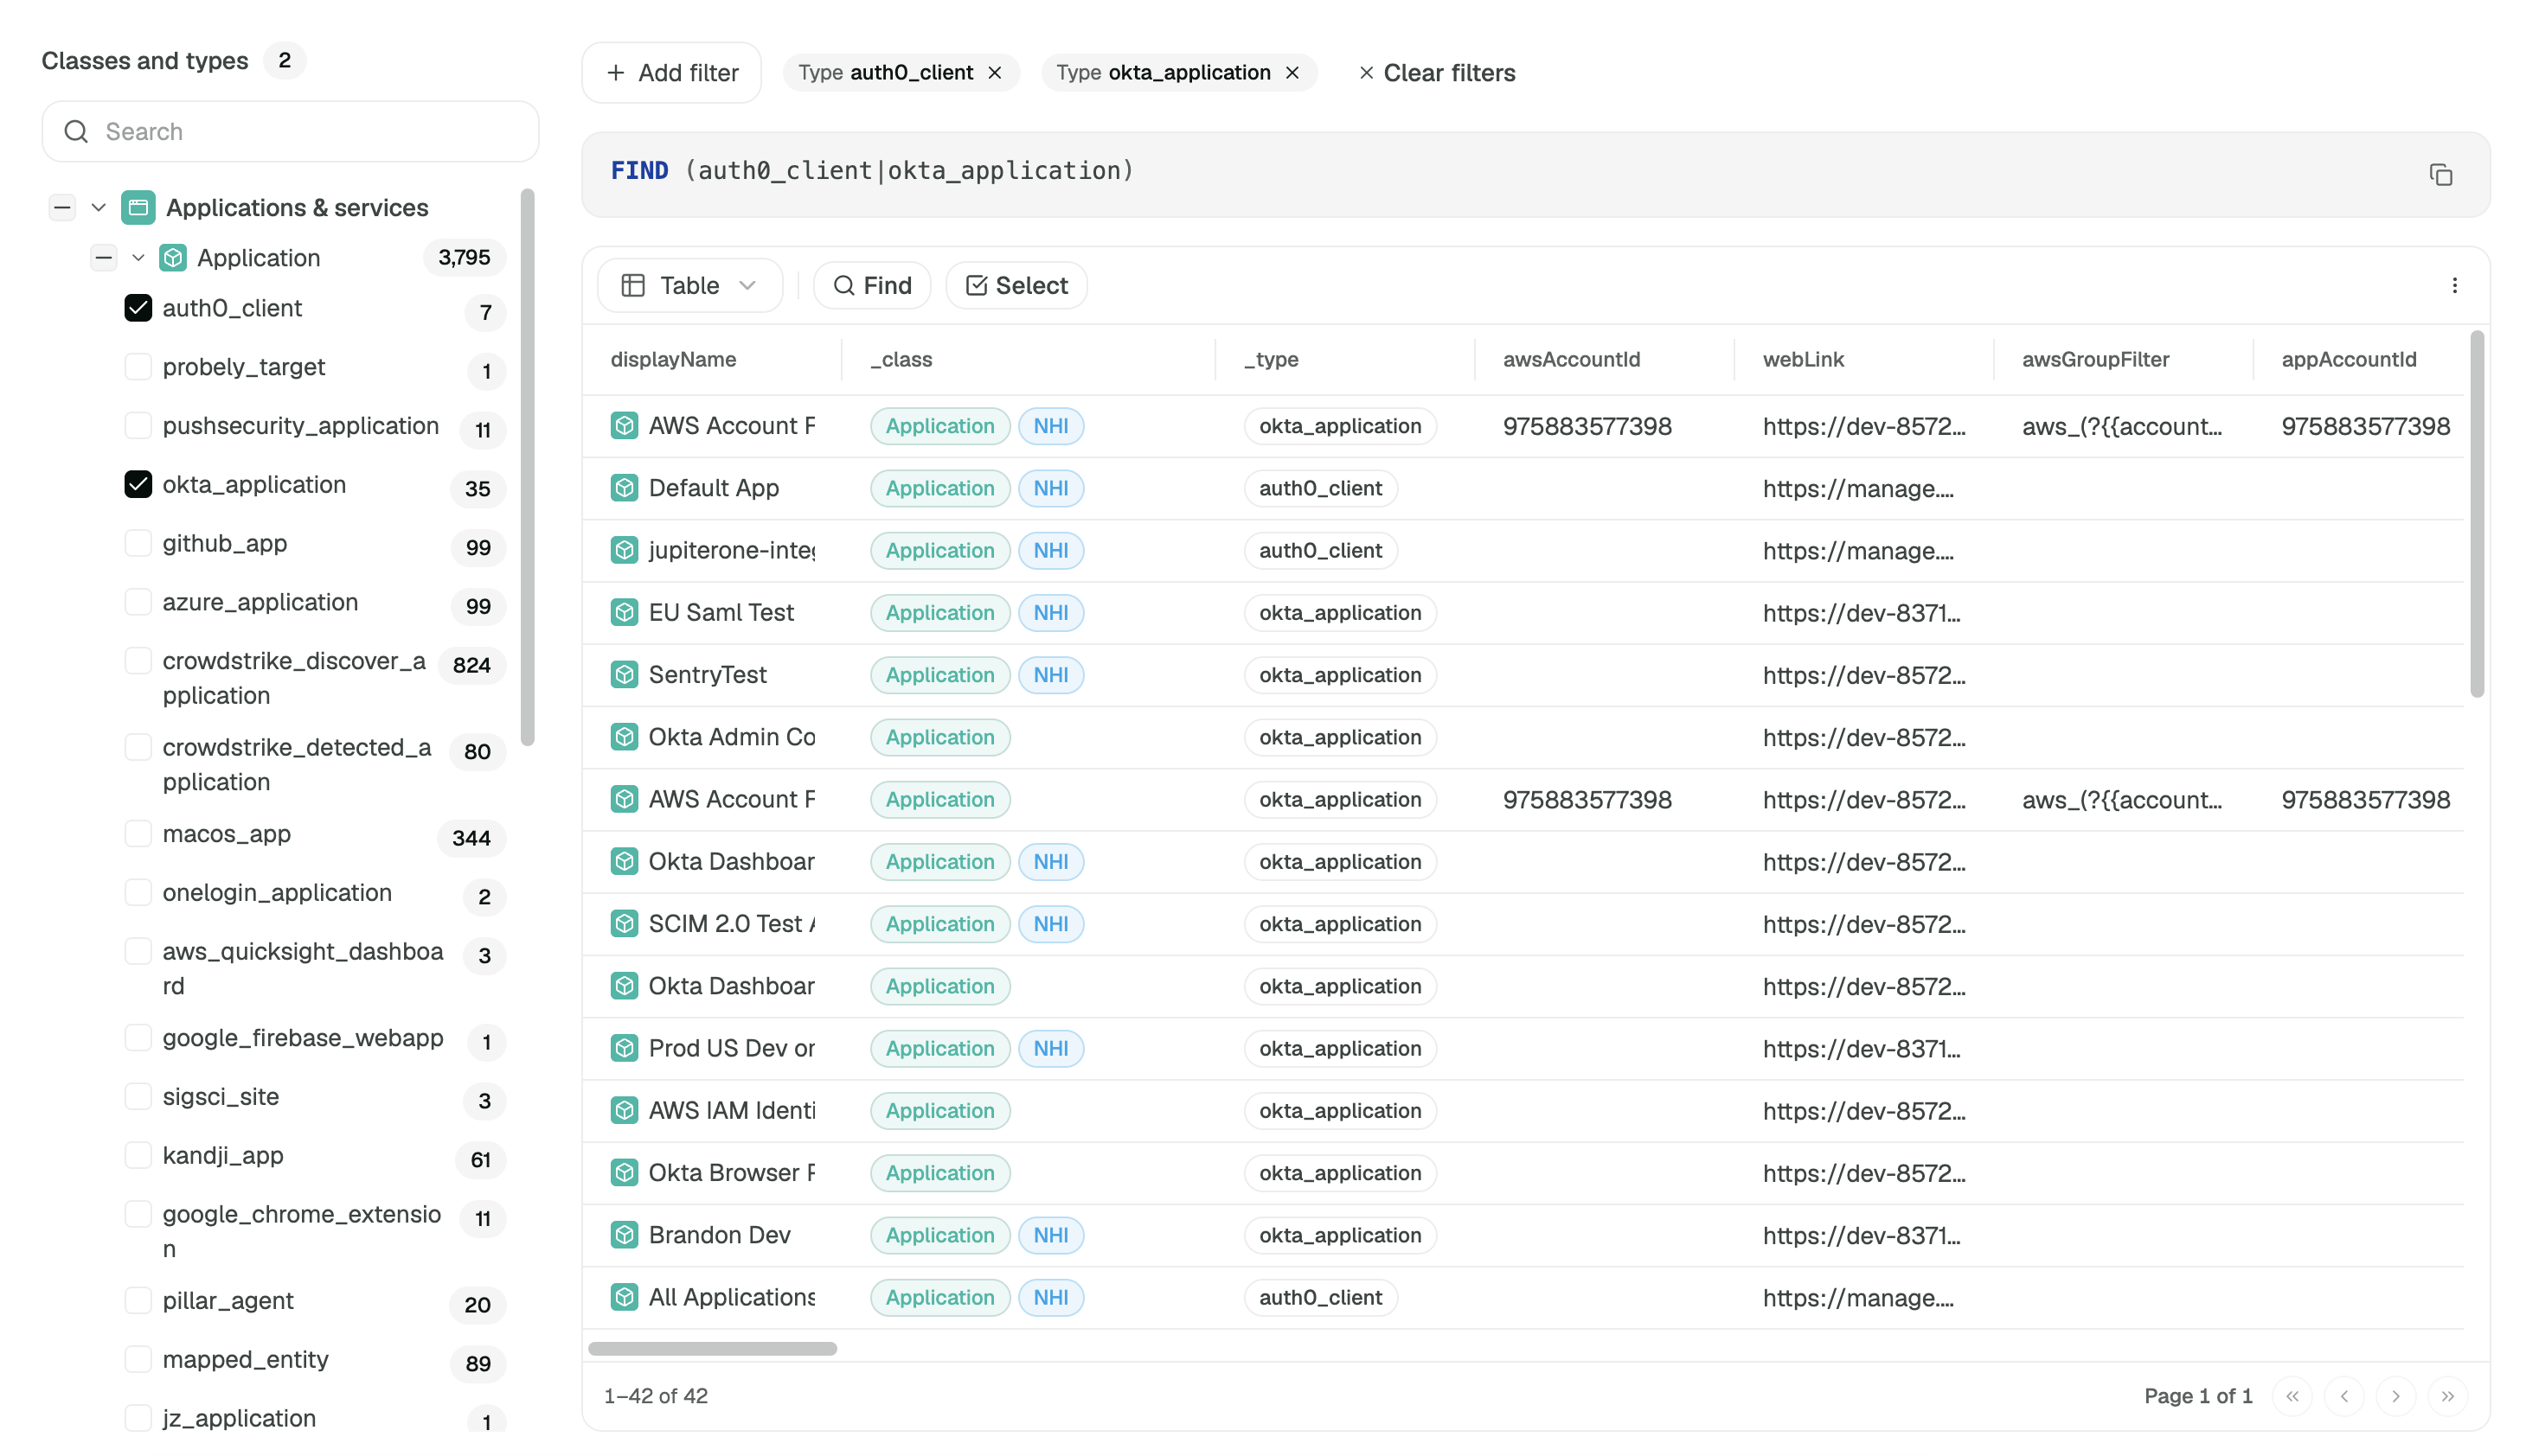Click the sigsci_site type label
2526x1456 pixels.
pos(220,1097)
